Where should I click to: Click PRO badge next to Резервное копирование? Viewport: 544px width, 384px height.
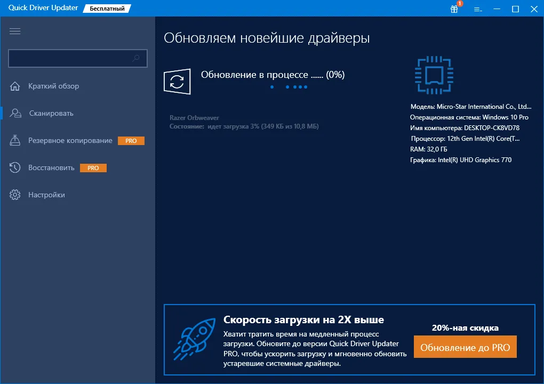coord(131,141)
